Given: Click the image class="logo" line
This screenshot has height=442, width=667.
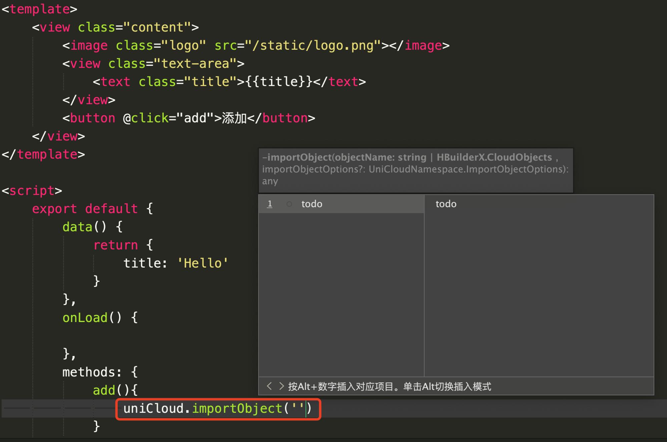Looking at the screenshot, I should pos(256,46).
